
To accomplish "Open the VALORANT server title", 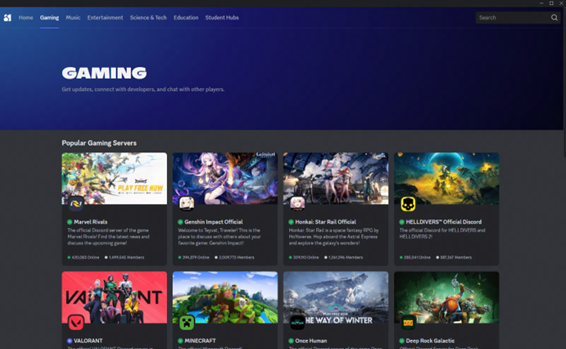I will 88,341.
